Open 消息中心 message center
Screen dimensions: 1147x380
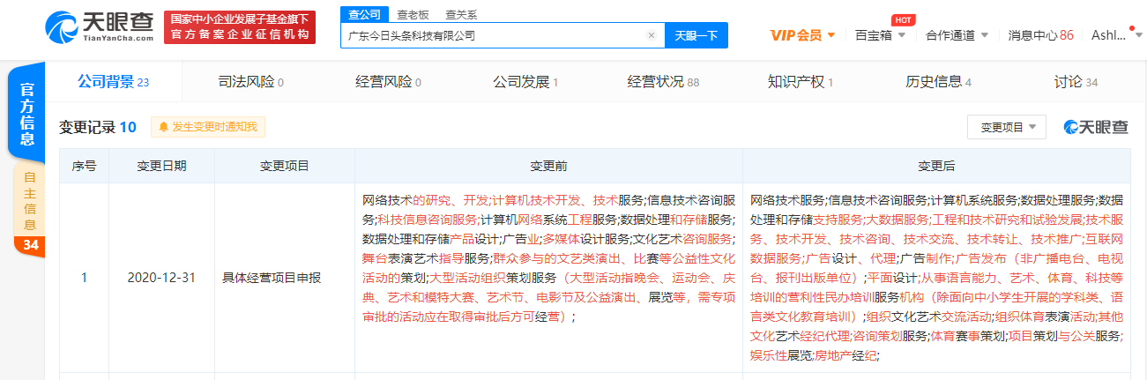(1040, 35)
